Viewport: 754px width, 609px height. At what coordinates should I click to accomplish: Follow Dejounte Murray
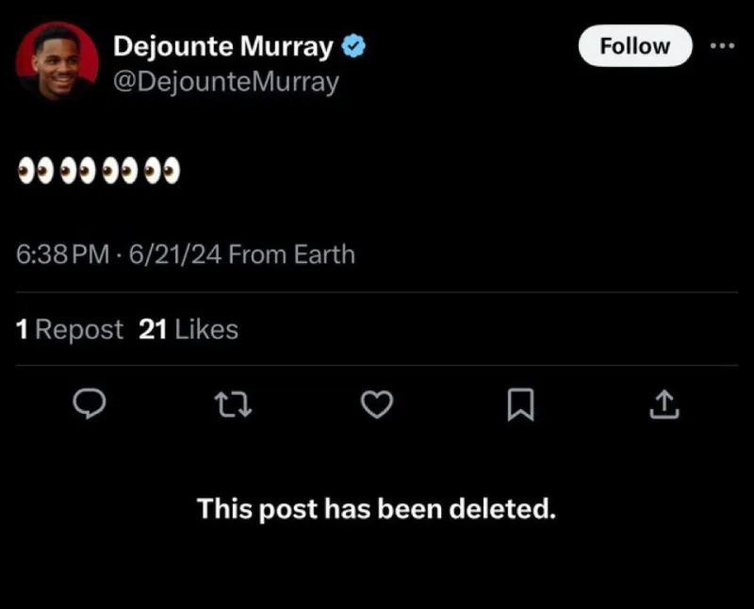[634, 45]
